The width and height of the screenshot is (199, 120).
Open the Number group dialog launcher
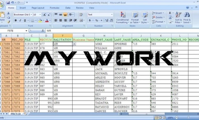[x=112, y=26]
